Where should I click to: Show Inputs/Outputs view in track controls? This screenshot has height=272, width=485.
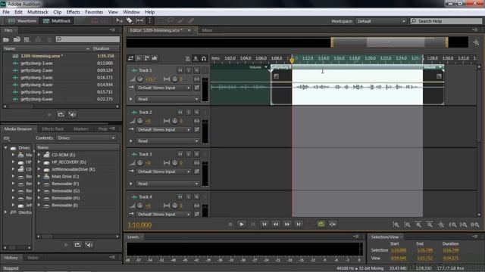(130, 58)
